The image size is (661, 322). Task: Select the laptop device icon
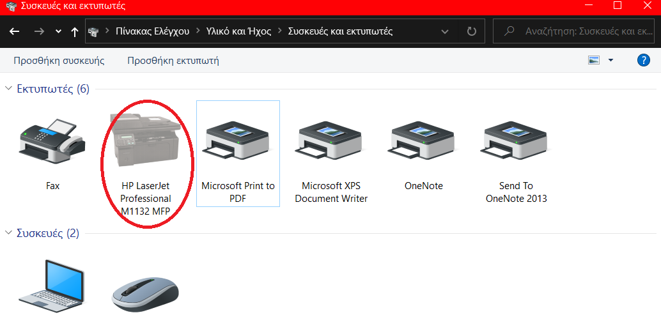tap(51, 287)
